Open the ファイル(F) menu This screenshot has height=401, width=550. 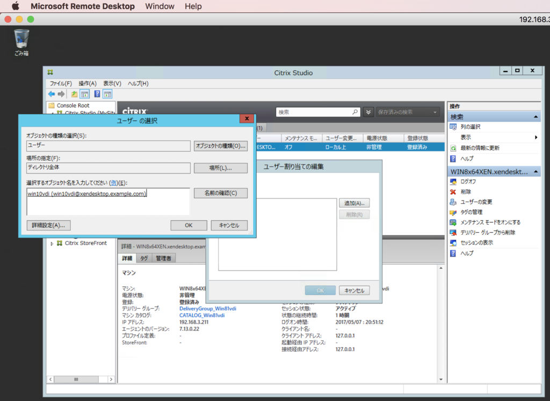[x=61, y=83]
